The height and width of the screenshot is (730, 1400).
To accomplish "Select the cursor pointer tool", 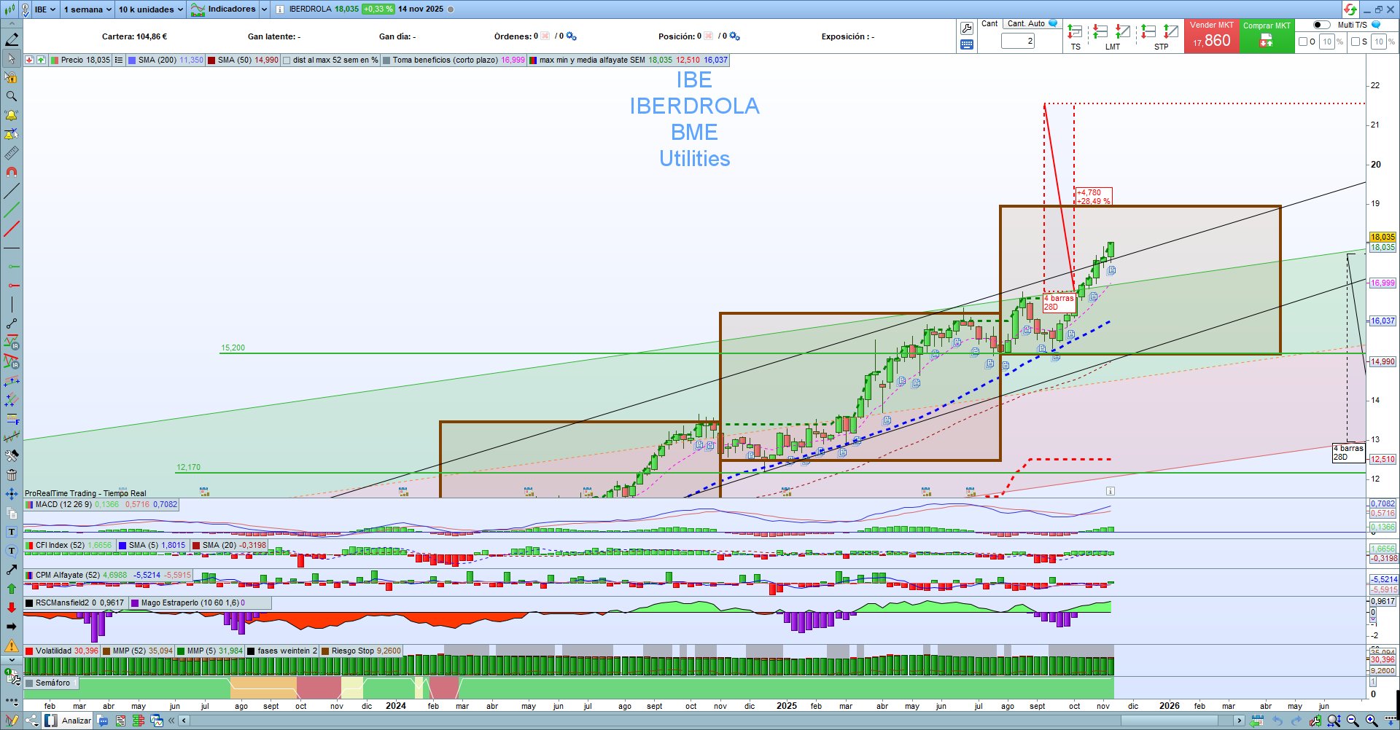I will tap(12, 58).
